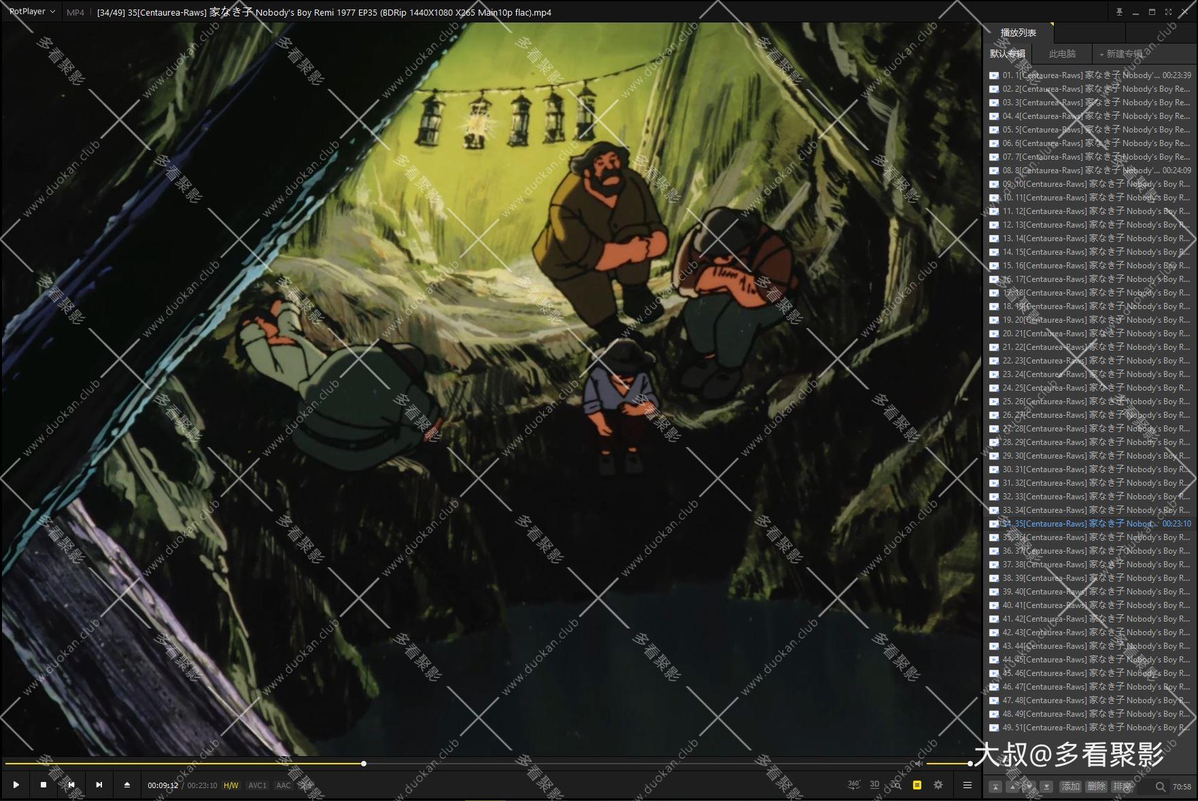Image resolution: width=1198 pixels, height=801 pixels.
Task: Select playlist item 49. 51[Centaurea-Raws]
Action: point(1090,728)
